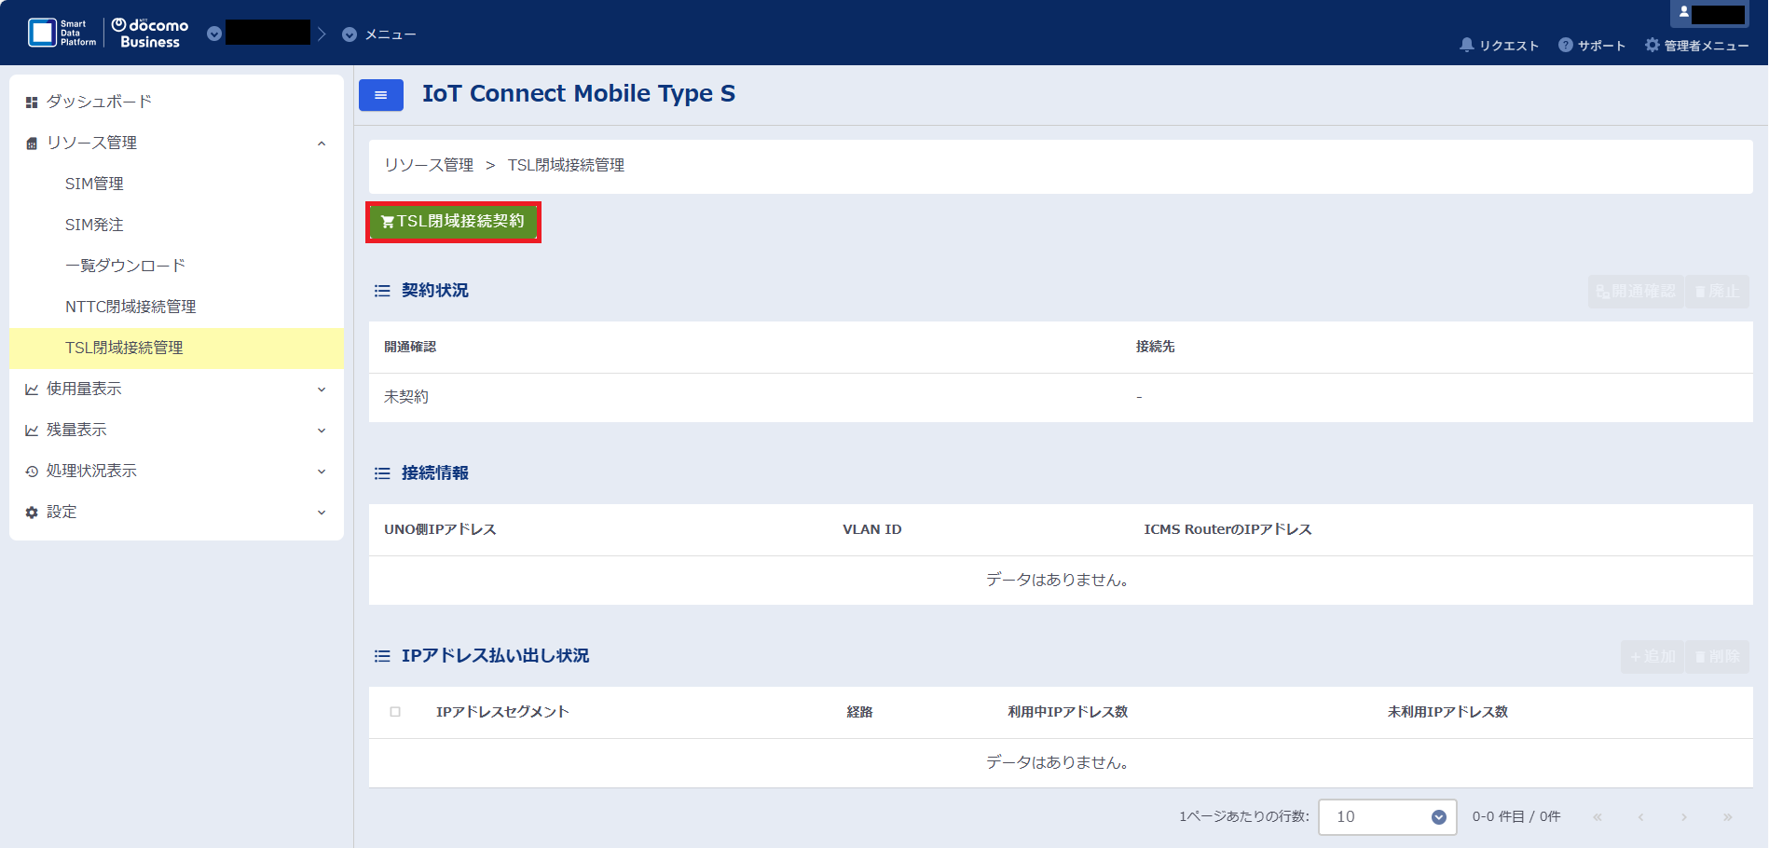Open リクエスト notifications bell
The width and height of the screenshot is (1769, 848).
click(1499, 45)
